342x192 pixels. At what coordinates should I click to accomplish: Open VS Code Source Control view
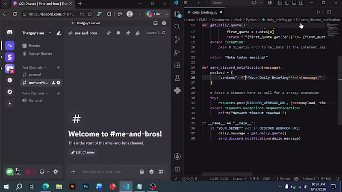tap(177, 39)
